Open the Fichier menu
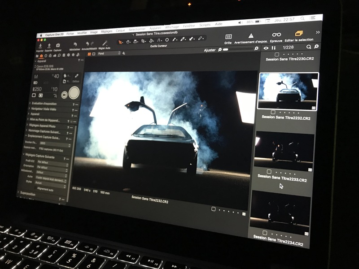This screenshot has width=359, height=269. coord(70,34)
